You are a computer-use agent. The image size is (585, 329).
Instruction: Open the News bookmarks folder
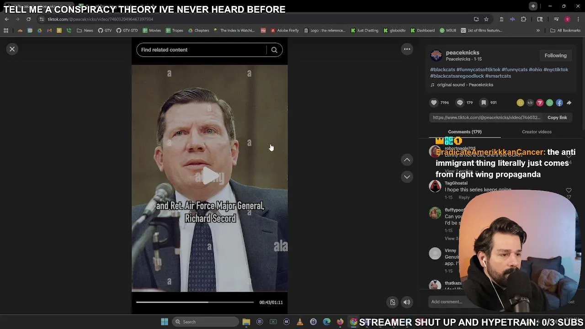pyautogui.click(x=85, y=31)
